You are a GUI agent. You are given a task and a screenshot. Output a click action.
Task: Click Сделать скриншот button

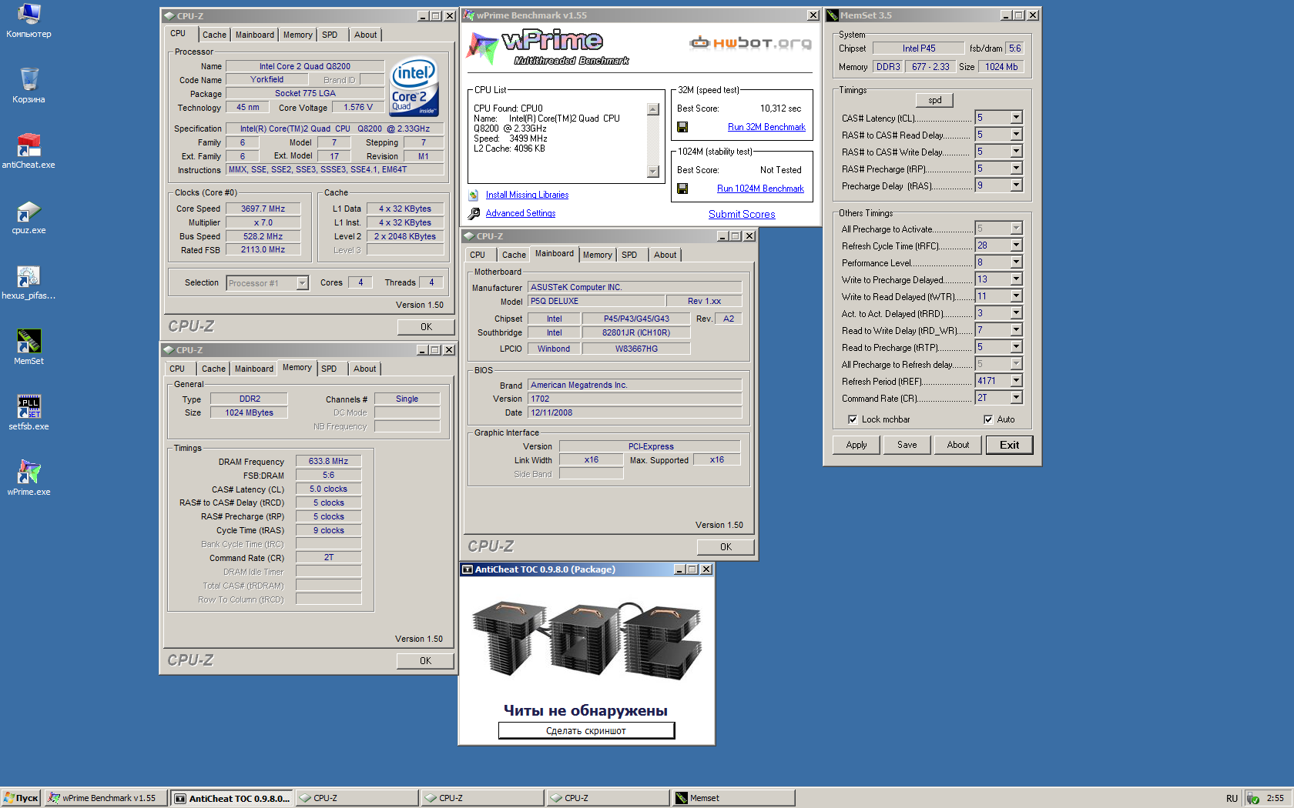(586, 730)
